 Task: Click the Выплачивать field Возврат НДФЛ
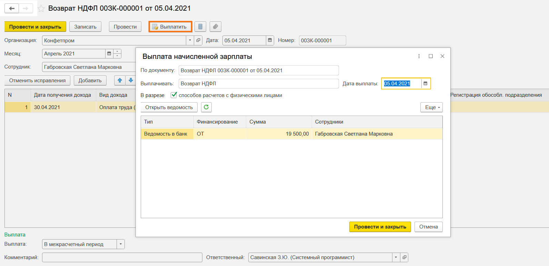(259, 84)
